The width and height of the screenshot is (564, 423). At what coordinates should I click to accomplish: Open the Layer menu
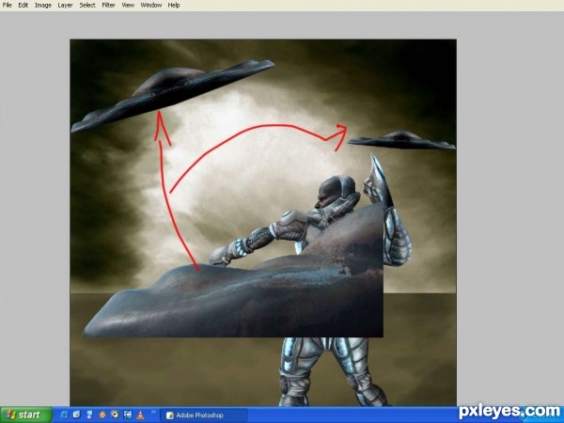pos(65,5)
